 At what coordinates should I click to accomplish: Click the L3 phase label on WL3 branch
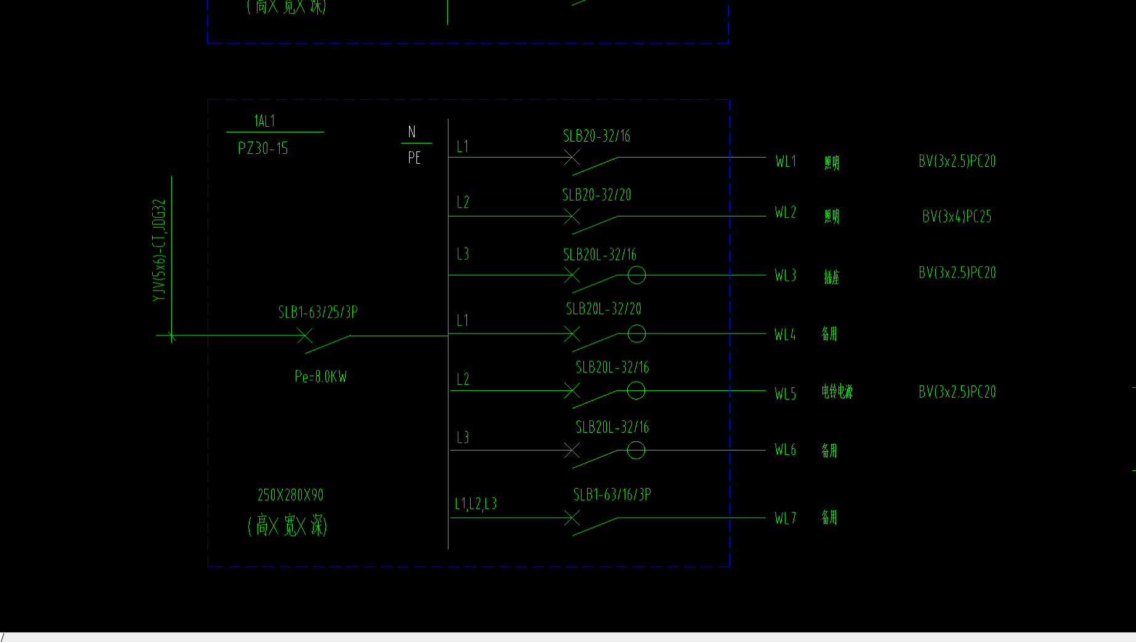(x=463, y=254)
